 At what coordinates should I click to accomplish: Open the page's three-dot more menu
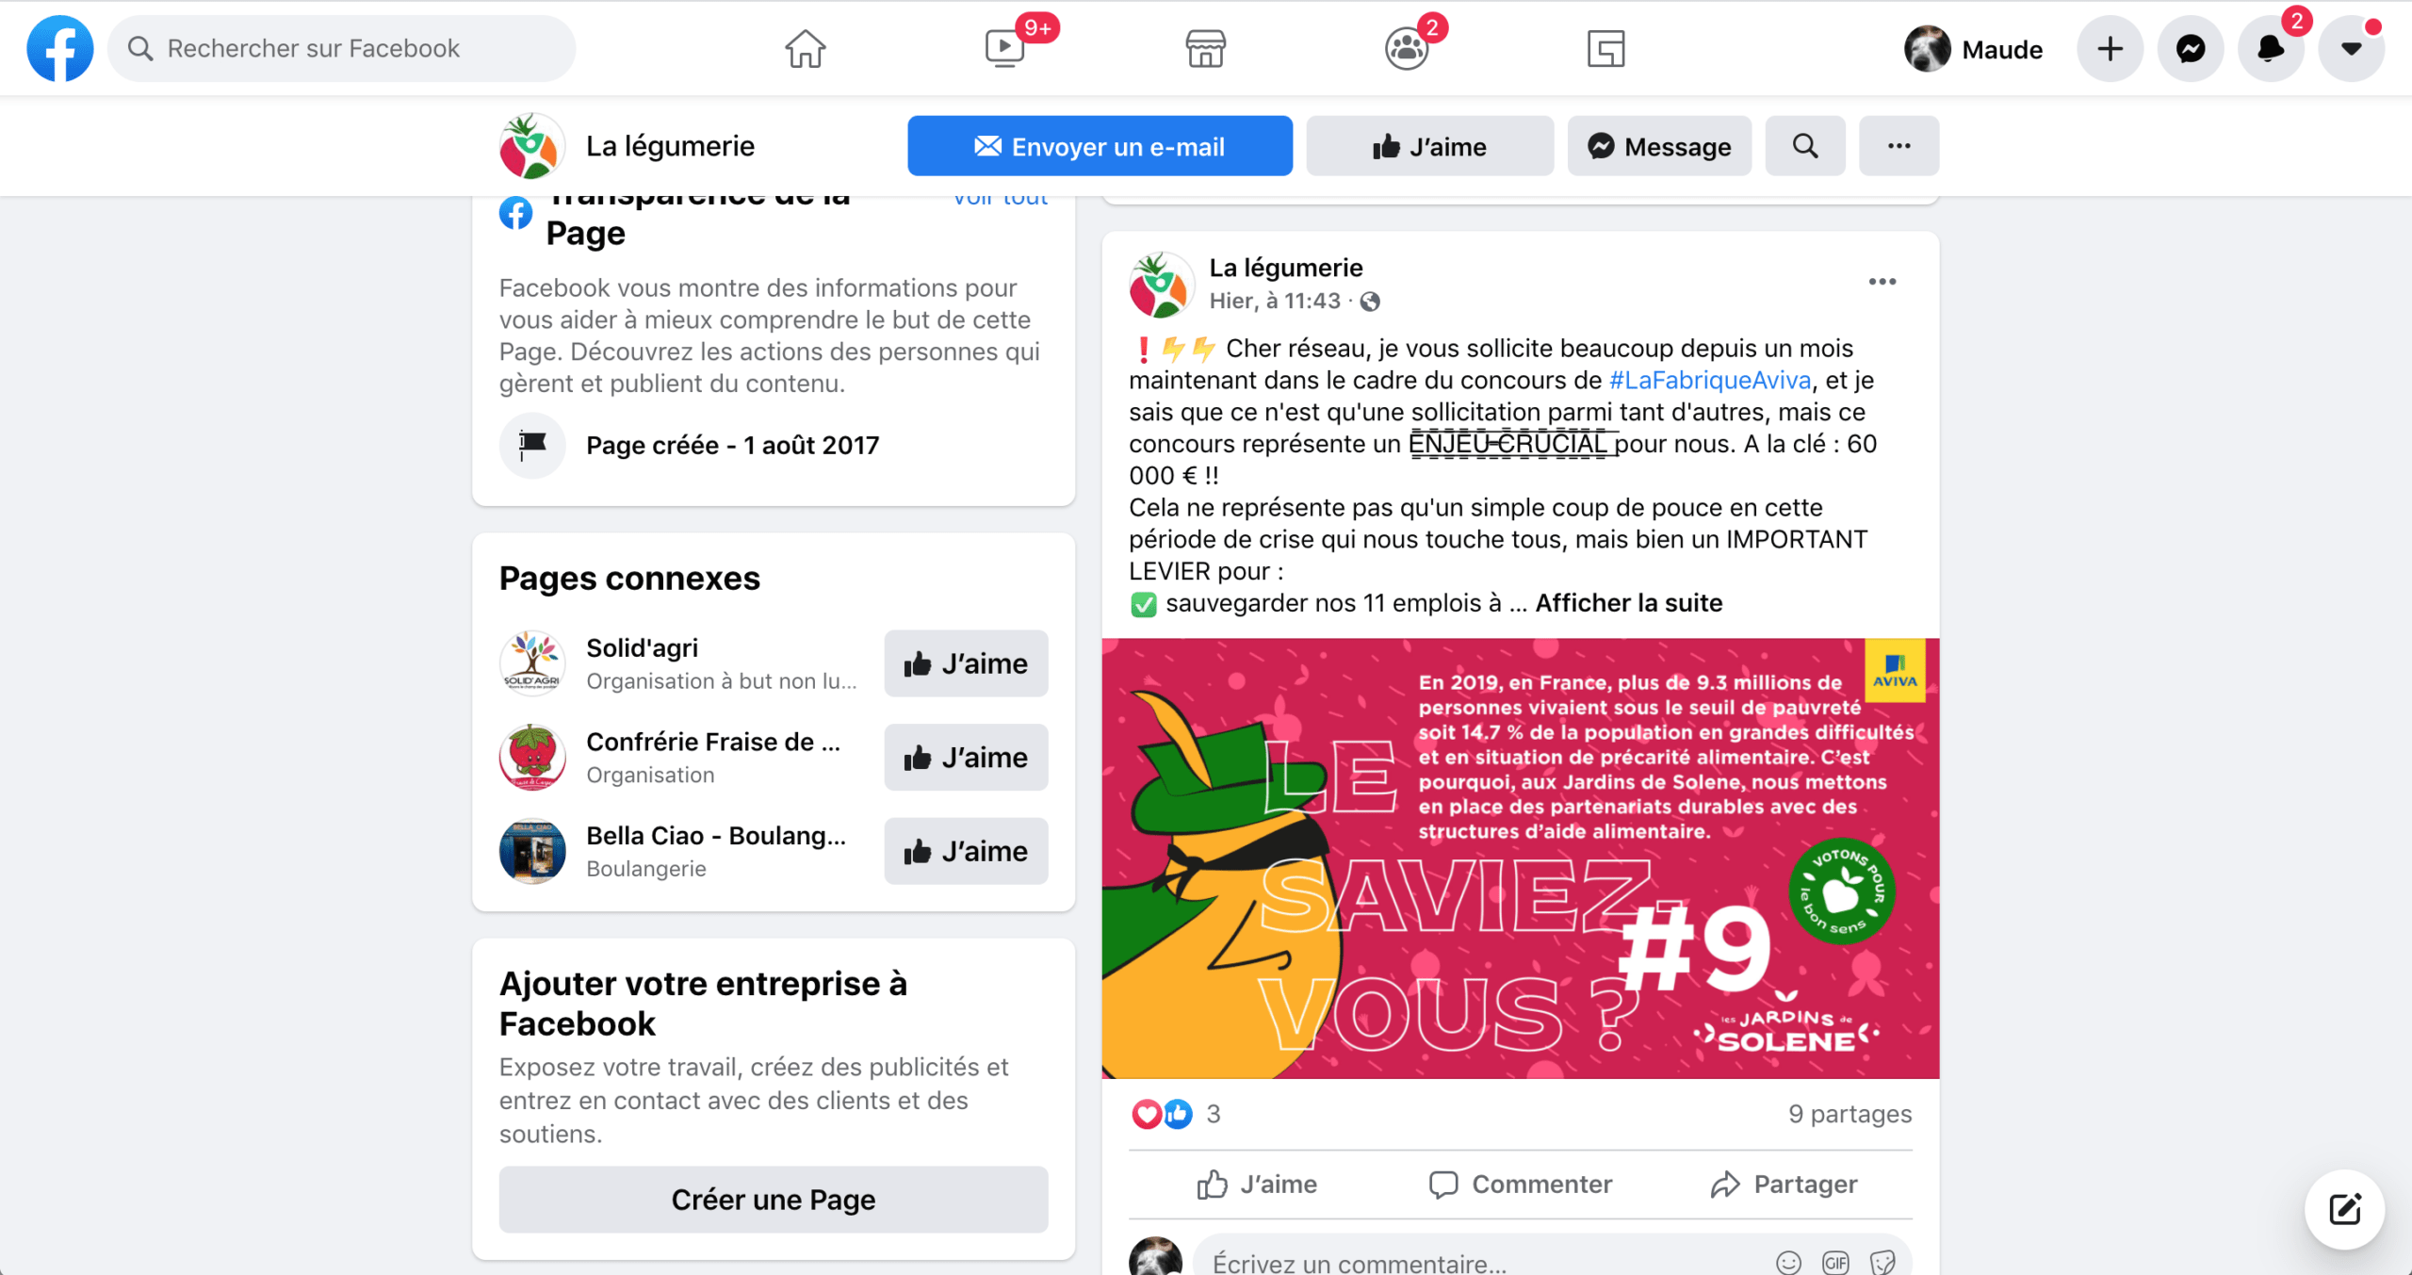(1899, 146)
